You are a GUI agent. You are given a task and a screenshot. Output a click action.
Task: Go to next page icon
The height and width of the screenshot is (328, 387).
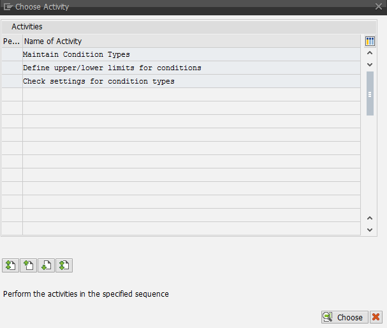click(46, 265)
